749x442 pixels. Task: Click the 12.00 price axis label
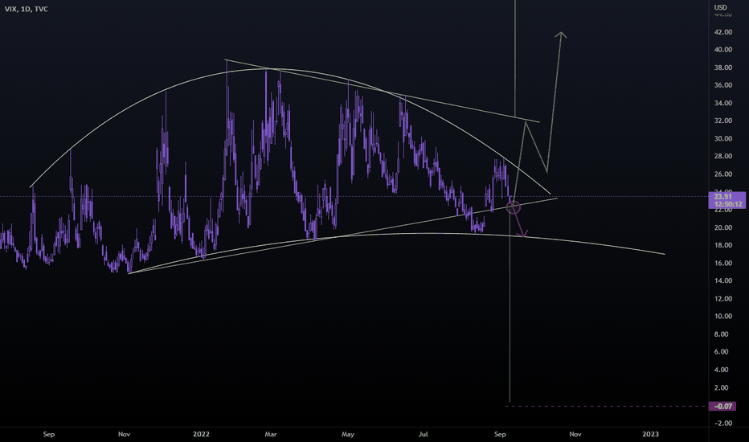pyautogui.click(x=722, y=299)
